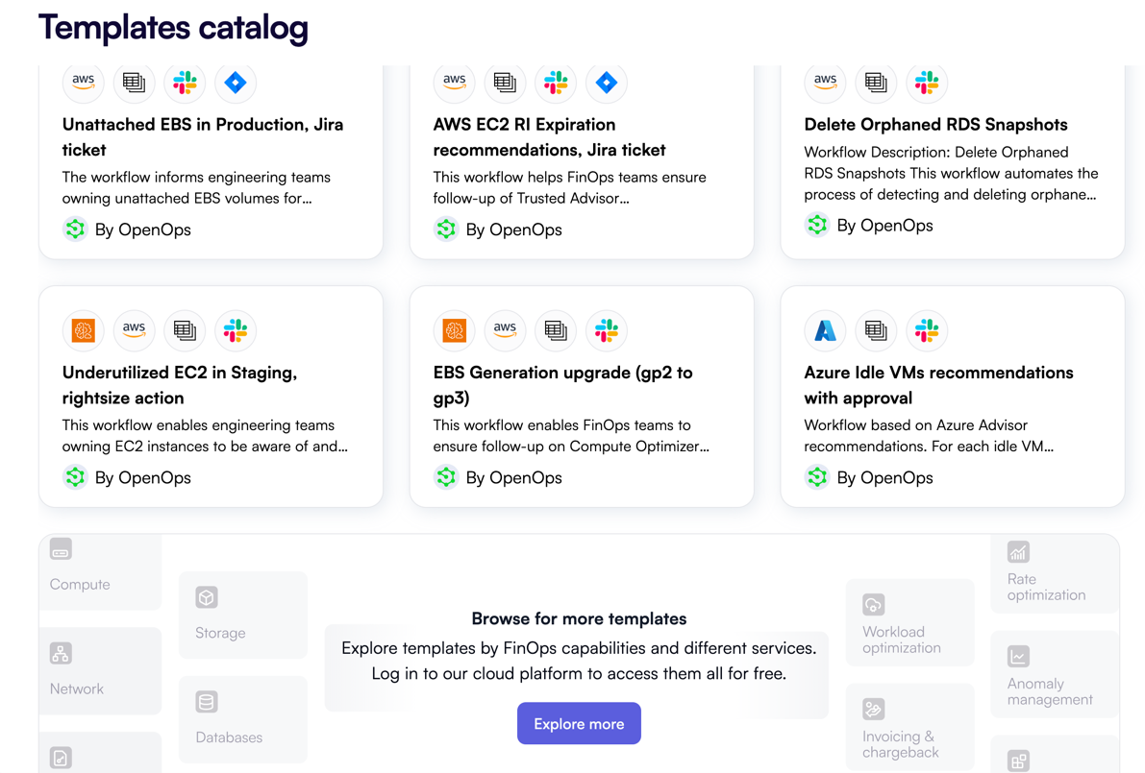The width and height of the screenshot is (1145, 773).
Task: Click orange Compute Optimizer icon on EBS Generation card
Action: pyautogui.click(x=454, y=330)
